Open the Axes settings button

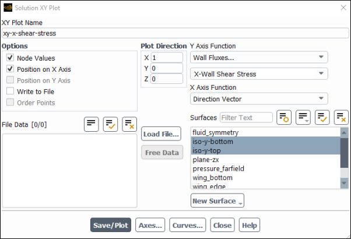point(150,225)
